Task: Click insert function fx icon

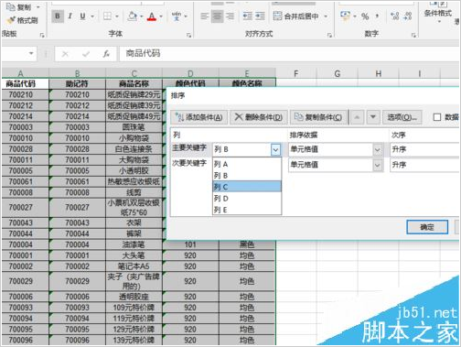Action: [x=106, y=54]
